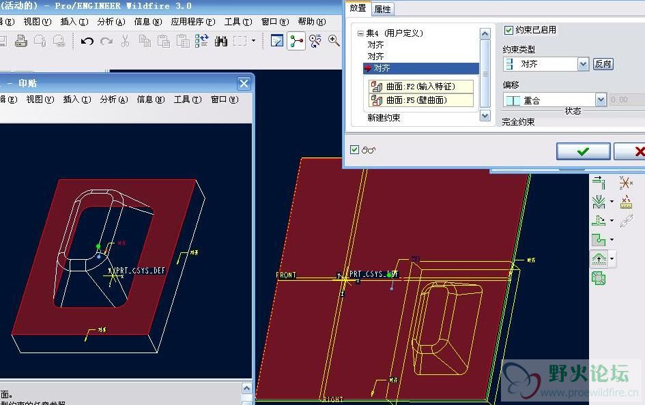Click the datum coordinate system icon
This screenshot has width=645, height=405.
(x=626, y=182)
